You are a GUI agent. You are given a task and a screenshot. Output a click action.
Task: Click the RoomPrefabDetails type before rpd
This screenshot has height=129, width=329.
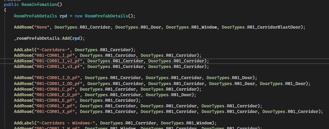pyautogui.click(x=36, y=16)
